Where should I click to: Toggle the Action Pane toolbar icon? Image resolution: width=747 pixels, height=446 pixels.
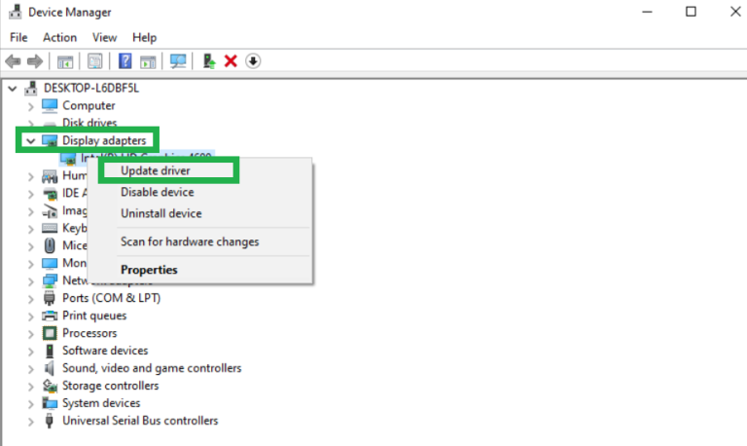click(x=148, y=61)
